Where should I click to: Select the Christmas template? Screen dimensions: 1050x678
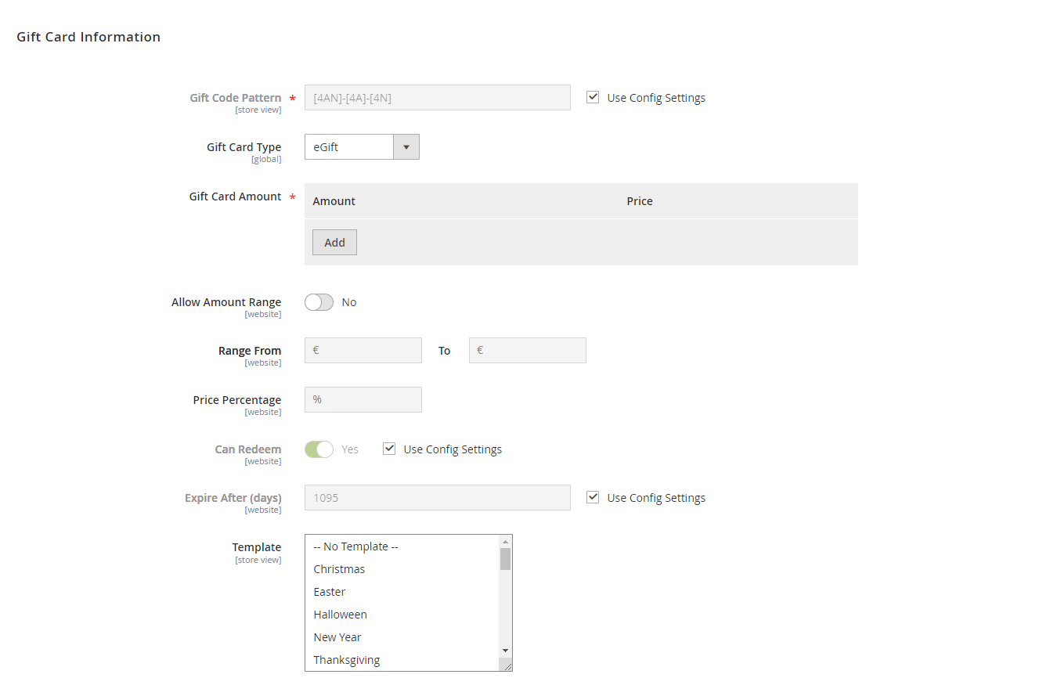[339, 569]
